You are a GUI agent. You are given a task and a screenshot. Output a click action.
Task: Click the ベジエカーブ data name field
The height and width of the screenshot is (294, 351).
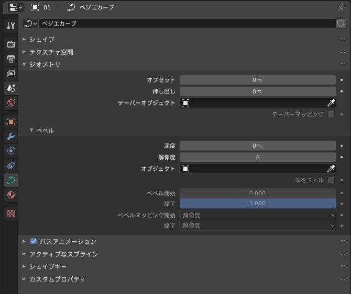point(187,23)
